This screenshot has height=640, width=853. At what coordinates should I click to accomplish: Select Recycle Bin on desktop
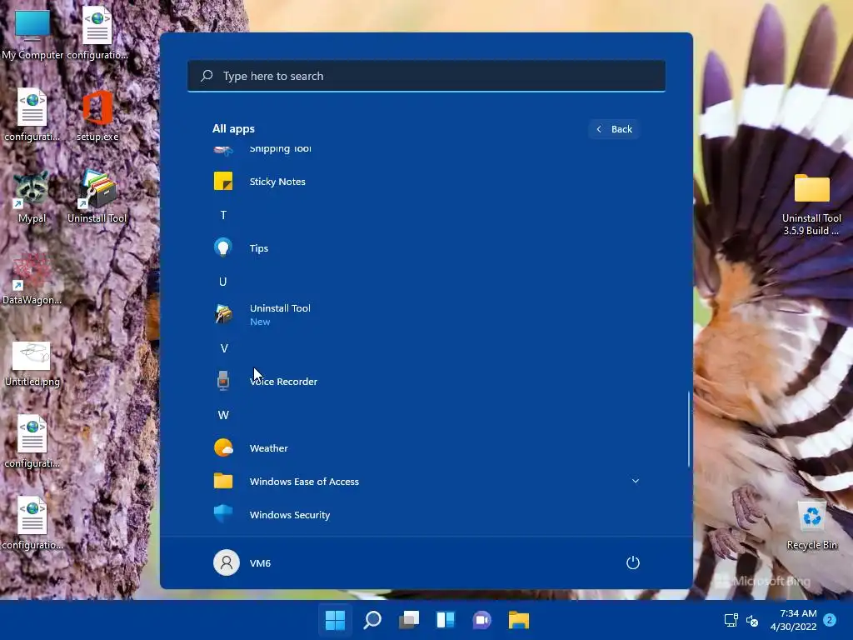[x=811, y=525]
